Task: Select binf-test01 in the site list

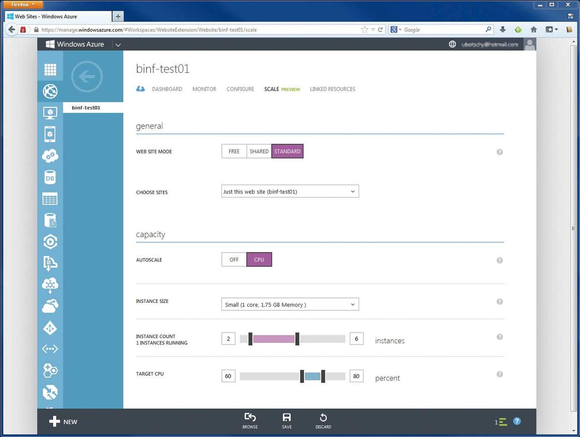Action: (93, 107)
